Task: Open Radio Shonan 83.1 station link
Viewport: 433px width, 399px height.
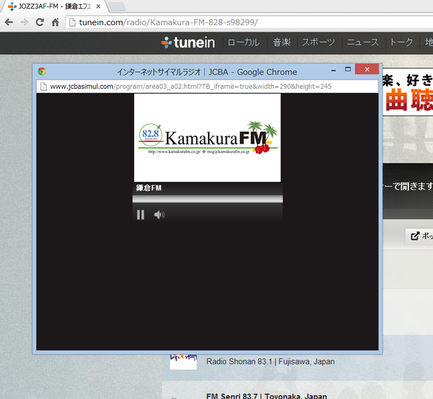Action: coord(271,361)
